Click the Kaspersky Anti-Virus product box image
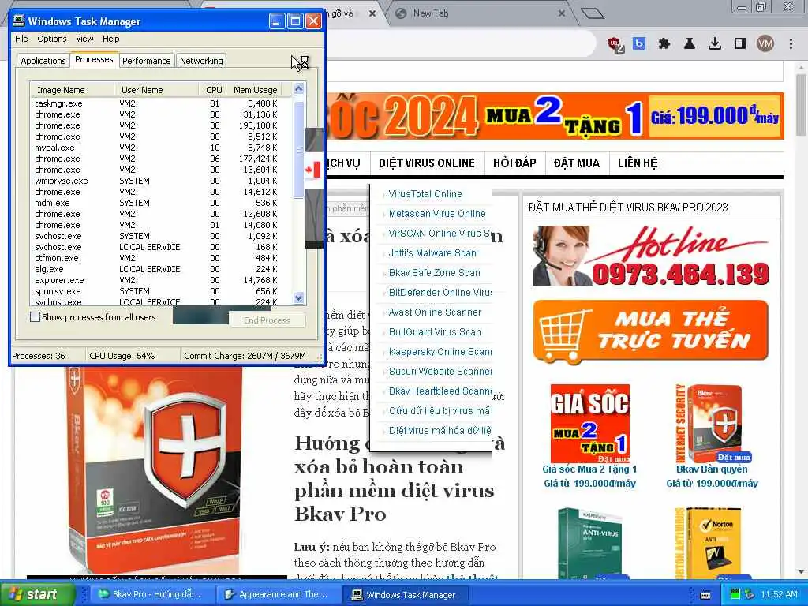 (x=590, y=543)
